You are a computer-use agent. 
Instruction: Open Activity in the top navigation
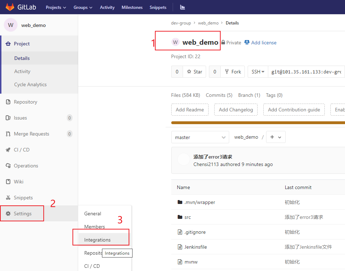107,7
